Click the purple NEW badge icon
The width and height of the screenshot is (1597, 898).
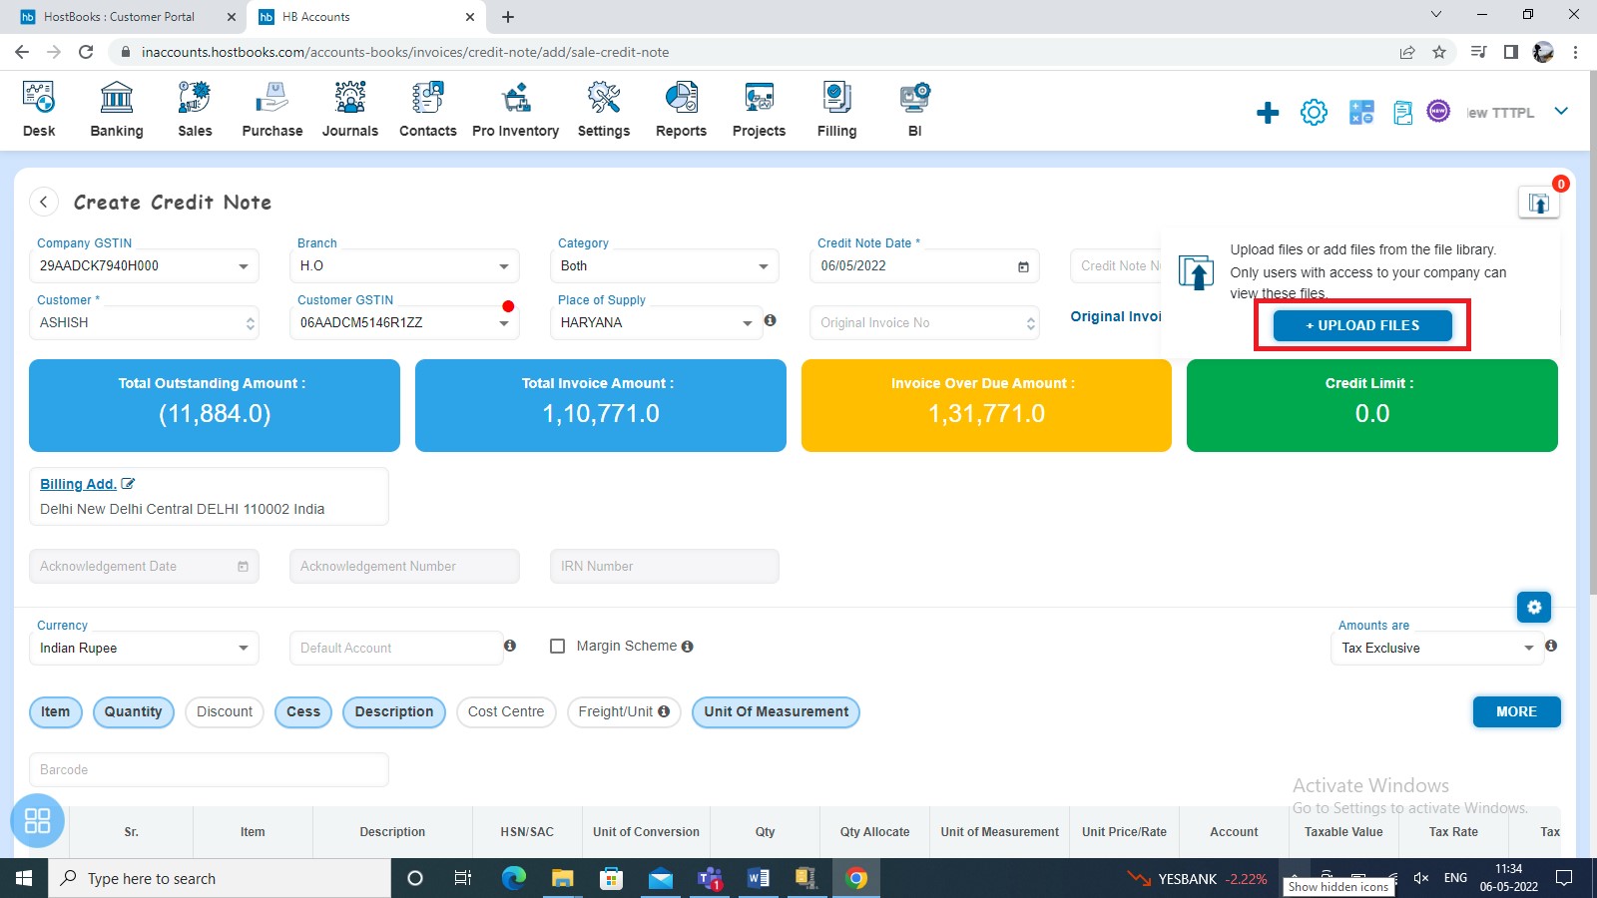(x=1438, y=111)
